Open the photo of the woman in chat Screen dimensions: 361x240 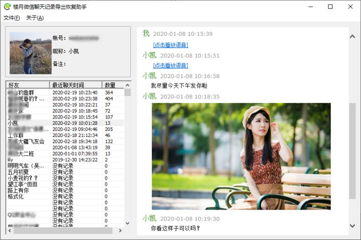(x=241, y=156)
